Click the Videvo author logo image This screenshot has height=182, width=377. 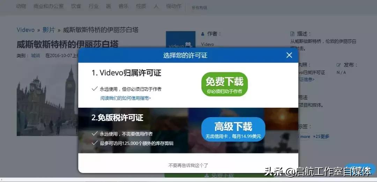pyautogui.click(x=180, y=39)
